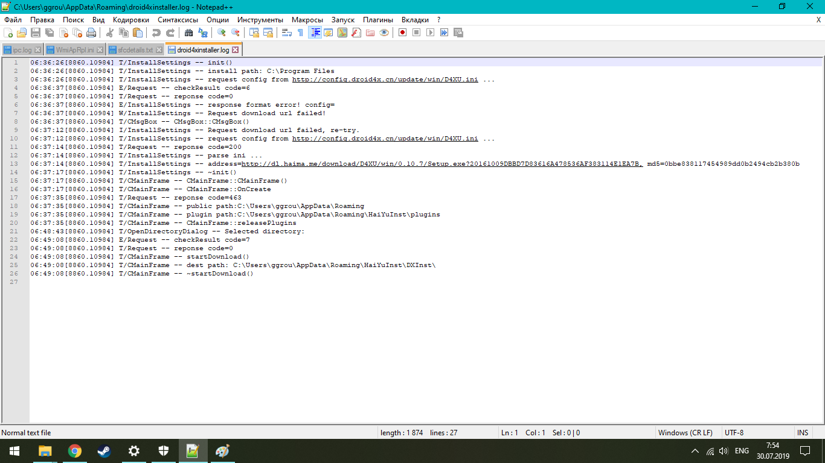The width and height of the screenshot is (825, 463).
Task: Toggle INS insert mode in status bar
Action: click(x=802, y=433)
